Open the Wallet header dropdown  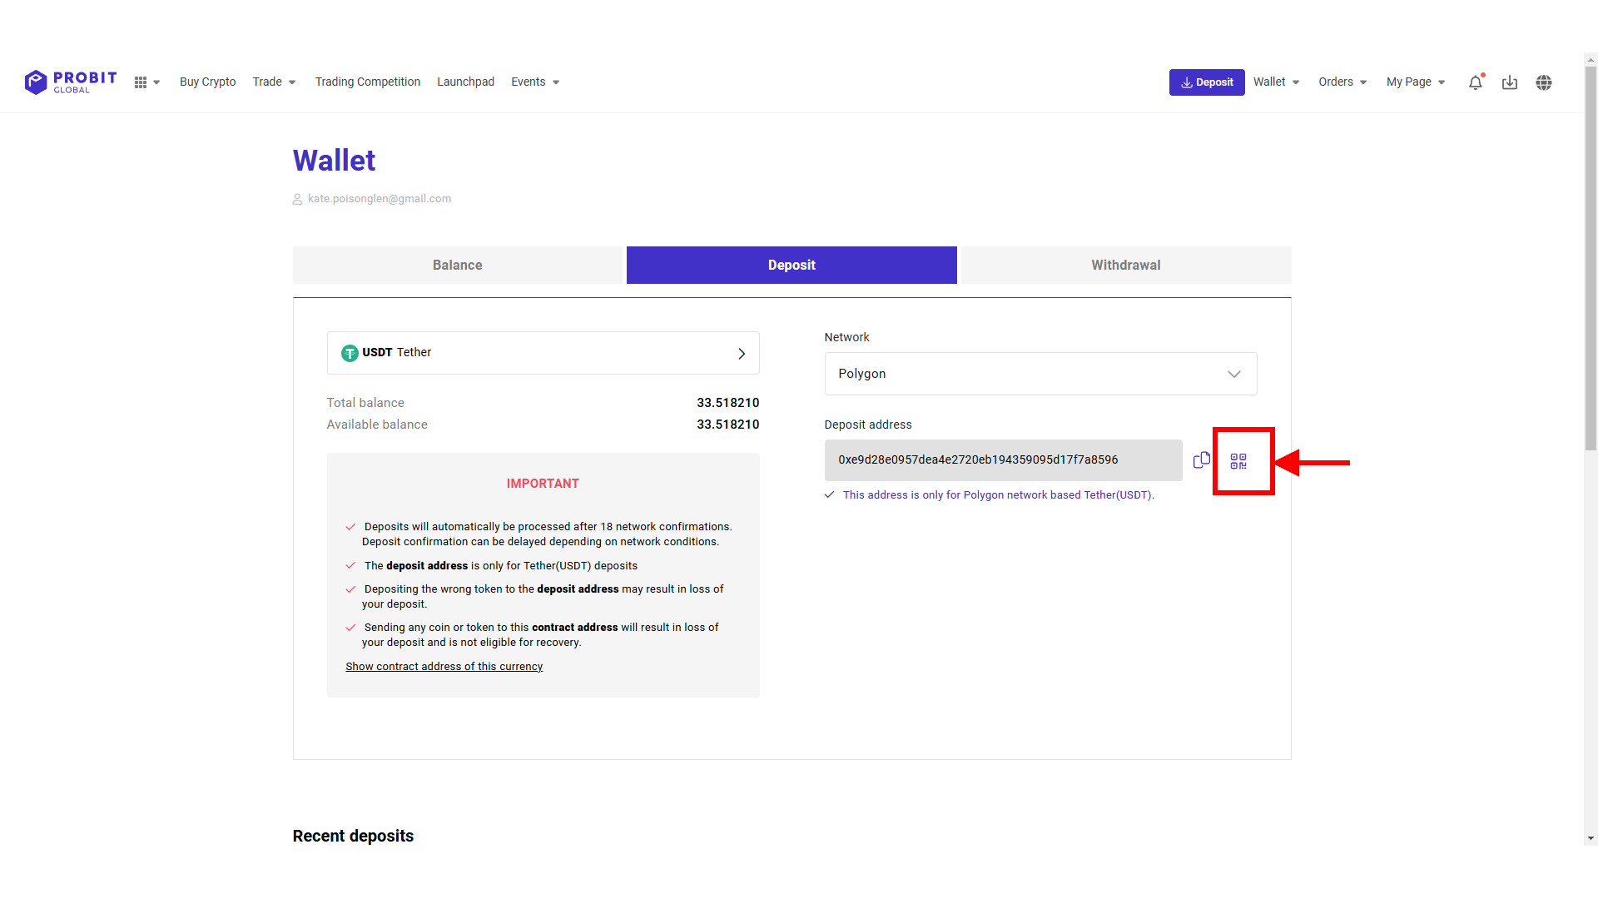coord(1277,82)
